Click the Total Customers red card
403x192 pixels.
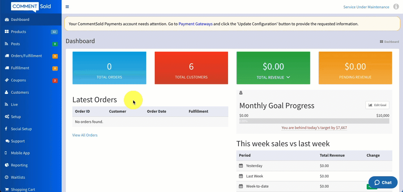(x=191, y=68)
